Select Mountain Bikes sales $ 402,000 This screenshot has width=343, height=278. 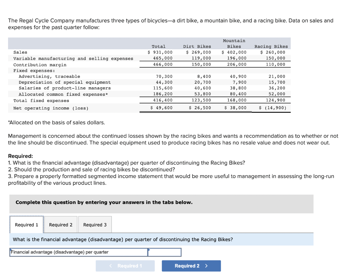pyautogui.click(x=234, y=52)
